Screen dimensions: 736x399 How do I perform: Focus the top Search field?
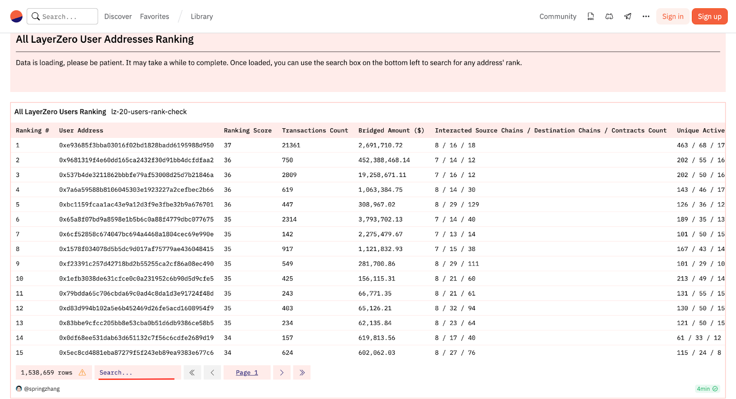62,17
